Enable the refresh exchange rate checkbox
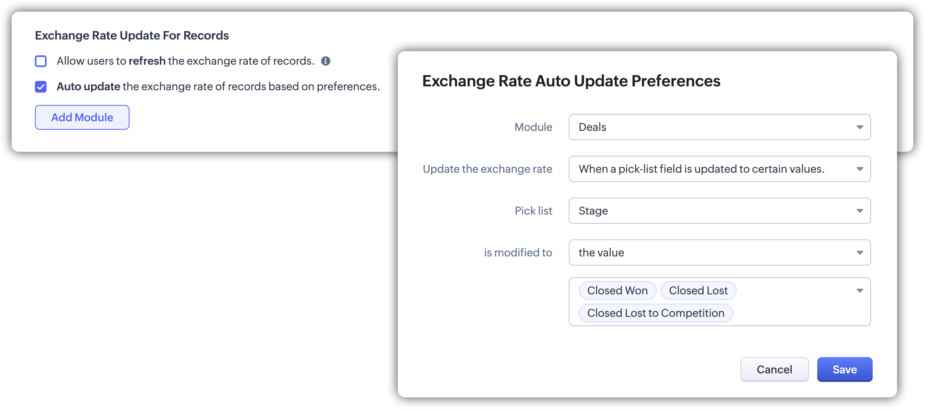 pos(41,61)
